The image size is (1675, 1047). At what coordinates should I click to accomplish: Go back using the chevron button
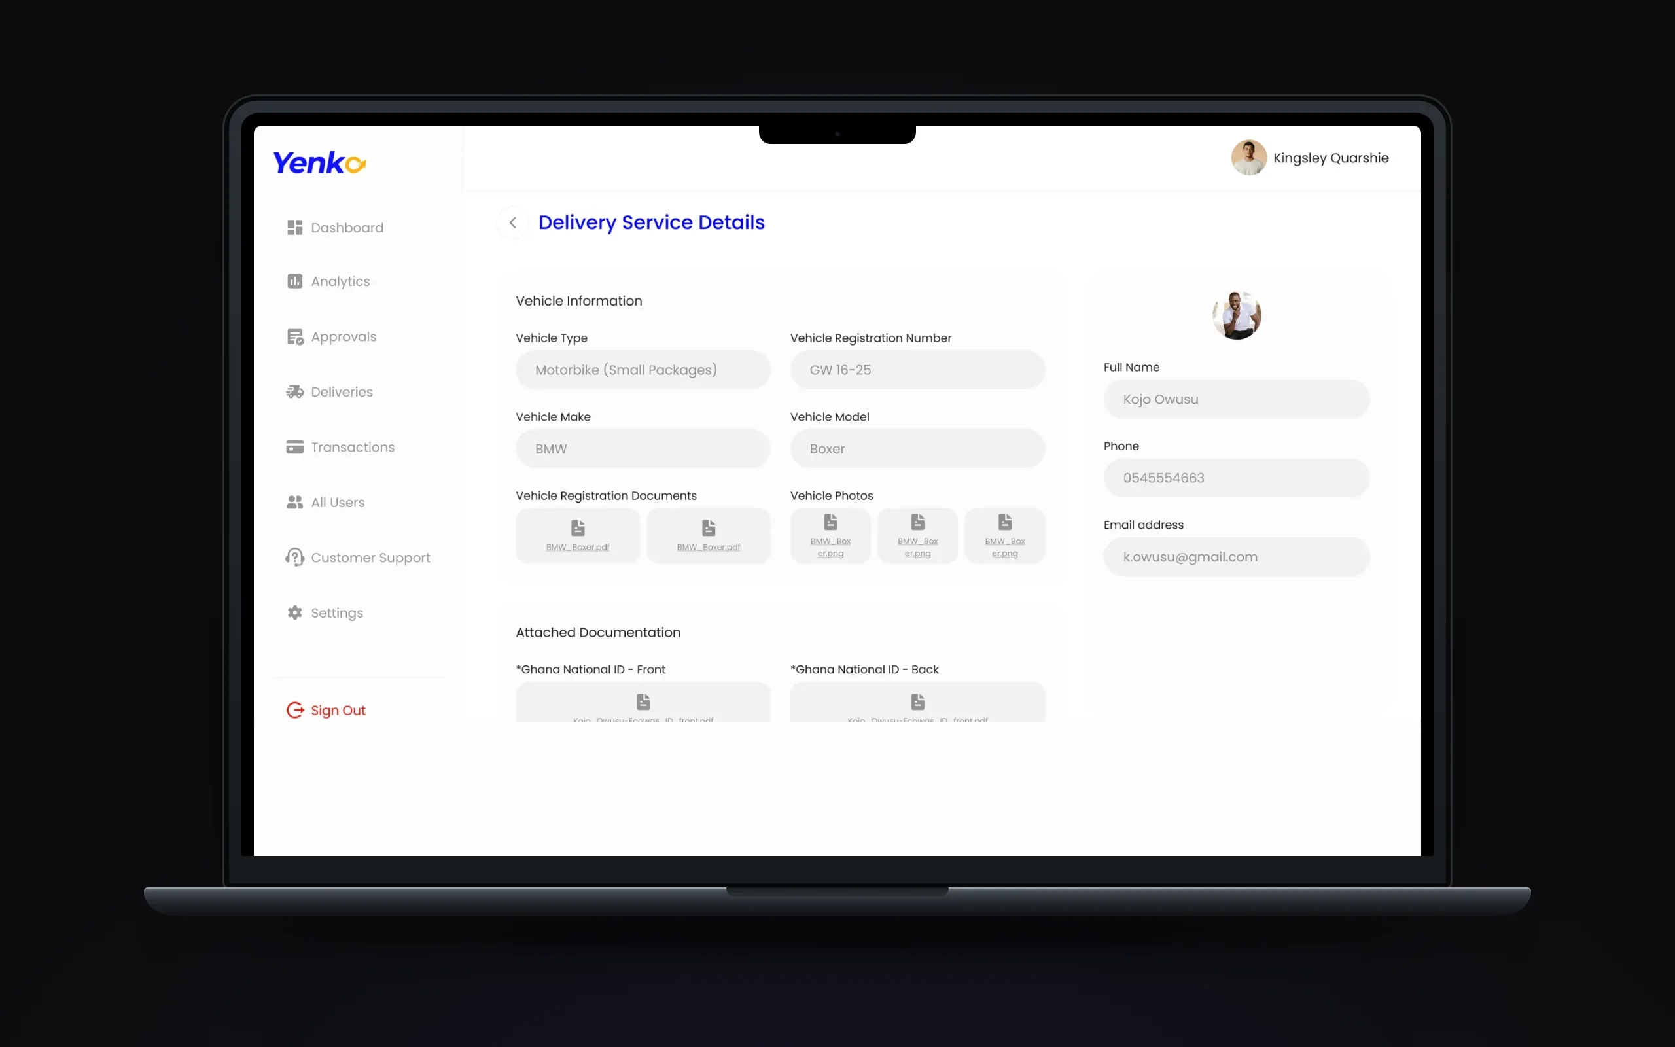(513, 223)
